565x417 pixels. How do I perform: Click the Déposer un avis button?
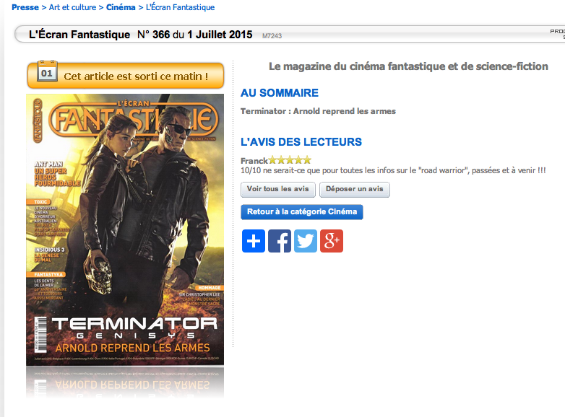tap(355, 189)
